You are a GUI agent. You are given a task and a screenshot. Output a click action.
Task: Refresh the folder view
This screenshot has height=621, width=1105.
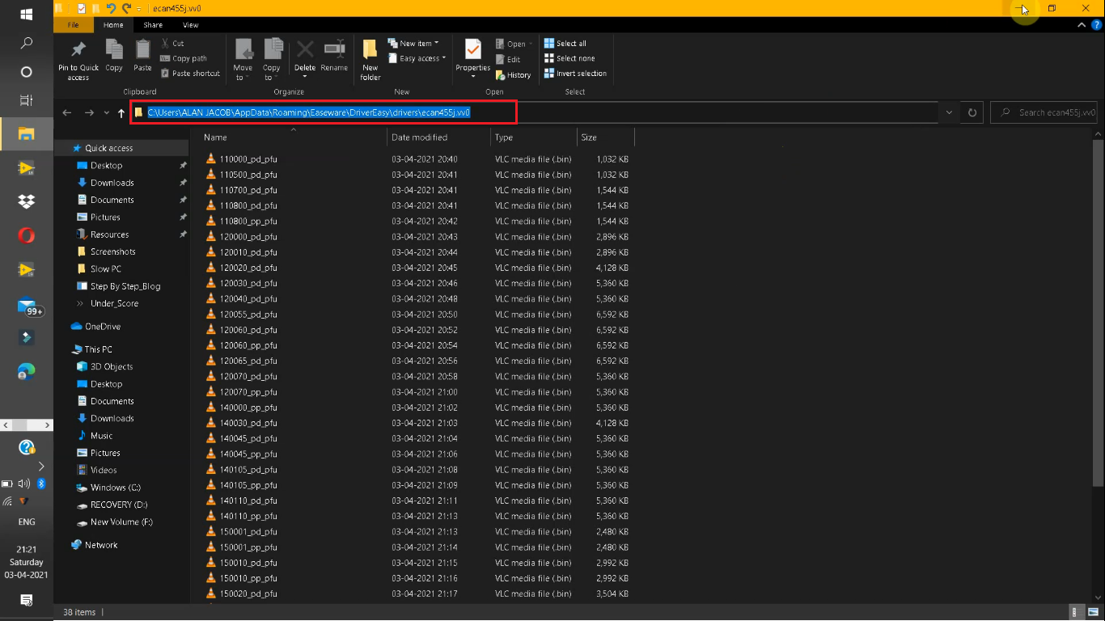(x=971, y=112)
